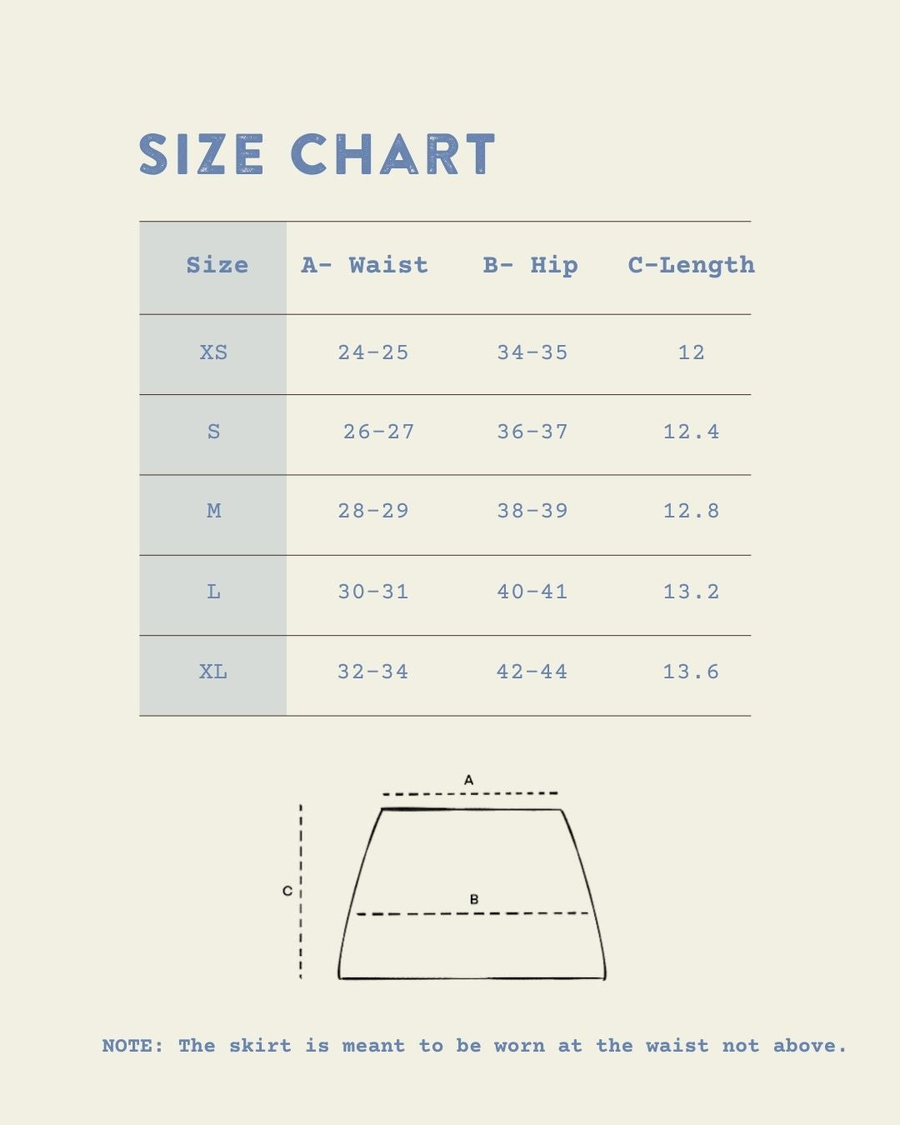This screenshot has height=1125, width=900.
Task: Click the 24-25 waist measurement cell
Action: [373, 352]
